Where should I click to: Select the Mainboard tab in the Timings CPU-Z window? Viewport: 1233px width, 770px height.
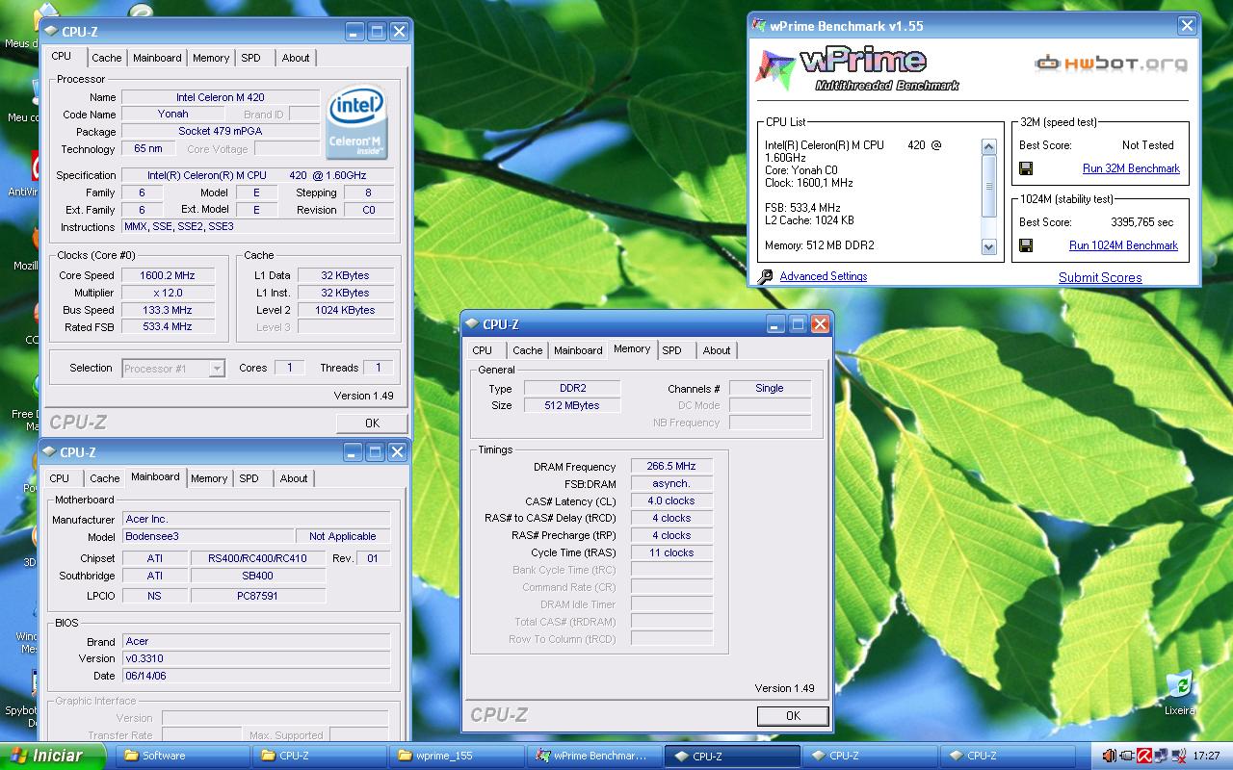pos(578,350)
